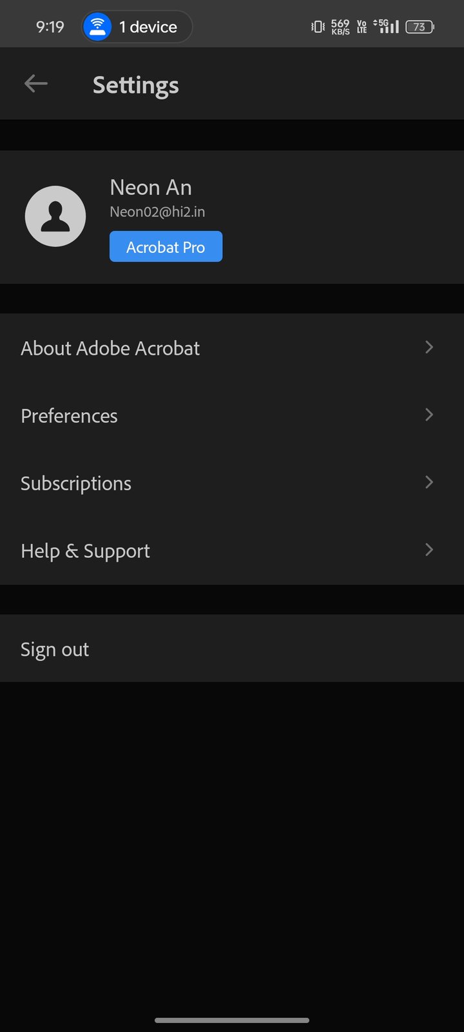Sign out of the account
The height and width of the screenshot is (1032, 464).
55,650
